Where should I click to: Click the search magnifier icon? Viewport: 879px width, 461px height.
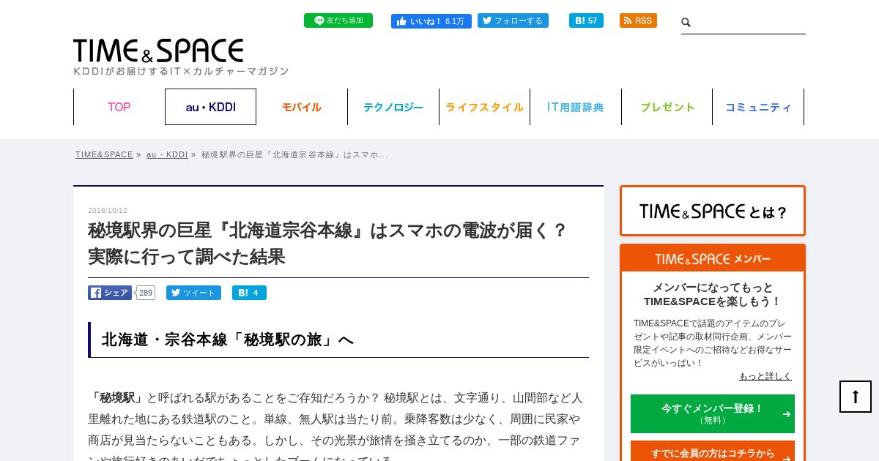tap(686, 23)
